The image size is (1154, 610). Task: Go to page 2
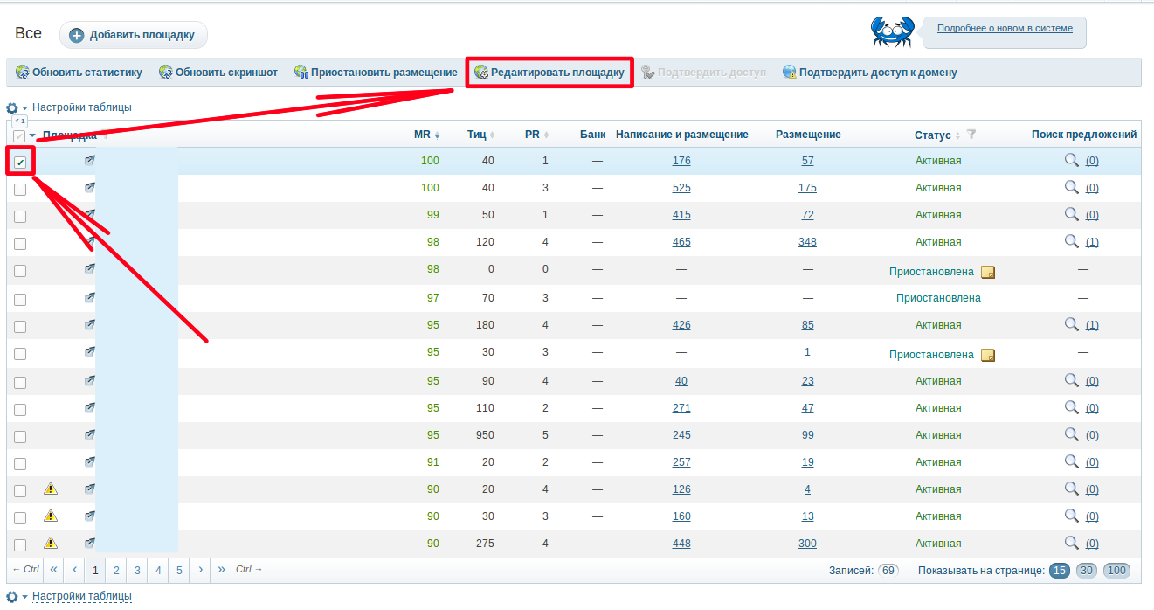[x=116, y=570]
